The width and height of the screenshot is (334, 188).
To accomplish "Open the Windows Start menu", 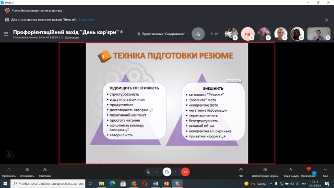I will tap(5, 183).
